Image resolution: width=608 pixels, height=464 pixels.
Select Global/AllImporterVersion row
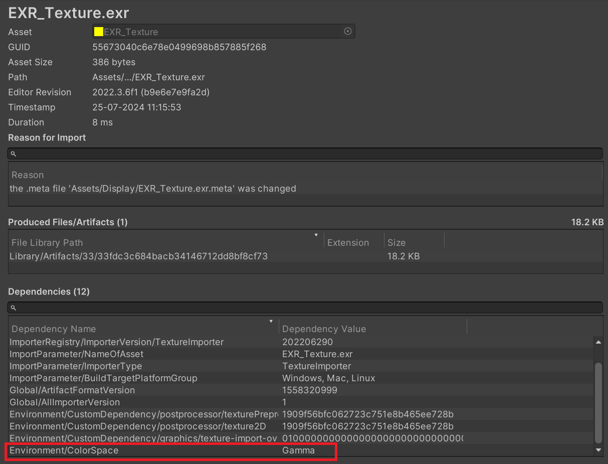[301, 402]
